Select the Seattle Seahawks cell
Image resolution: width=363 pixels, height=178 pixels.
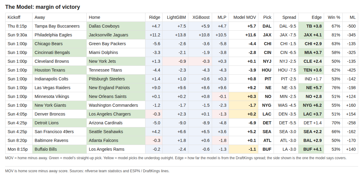click(116, 131)
